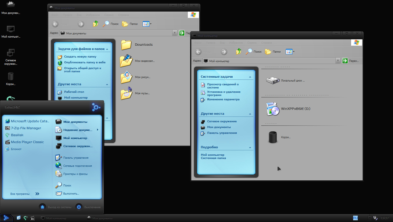
Task: Select the Корзина icon on the desktop
Action: (x=11, y=79)
